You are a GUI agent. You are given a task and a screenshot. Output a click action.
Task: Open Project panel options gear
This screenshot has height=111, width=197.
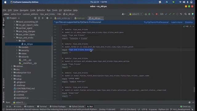(x=47, y=18)
